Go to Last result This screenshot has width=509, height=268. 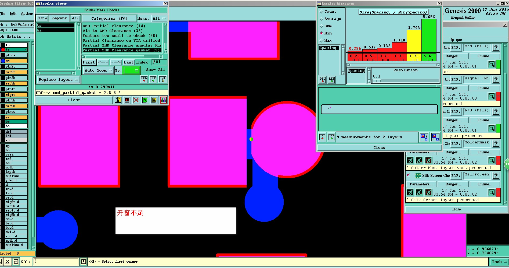[x=128, y=62]
